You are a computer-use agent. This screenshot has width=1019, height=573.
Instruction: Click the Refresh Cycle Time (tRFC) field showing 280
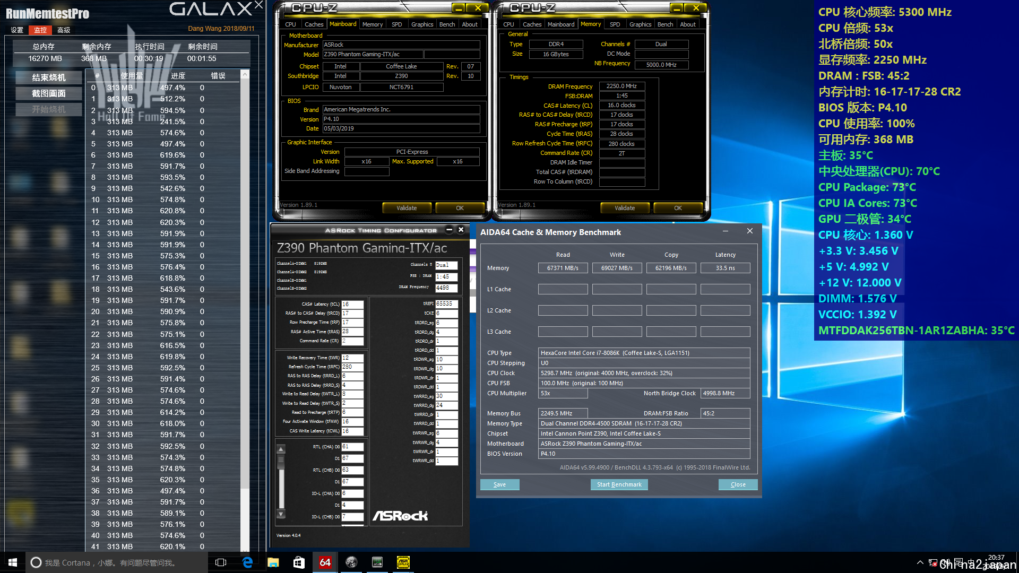tap(352, 367)
